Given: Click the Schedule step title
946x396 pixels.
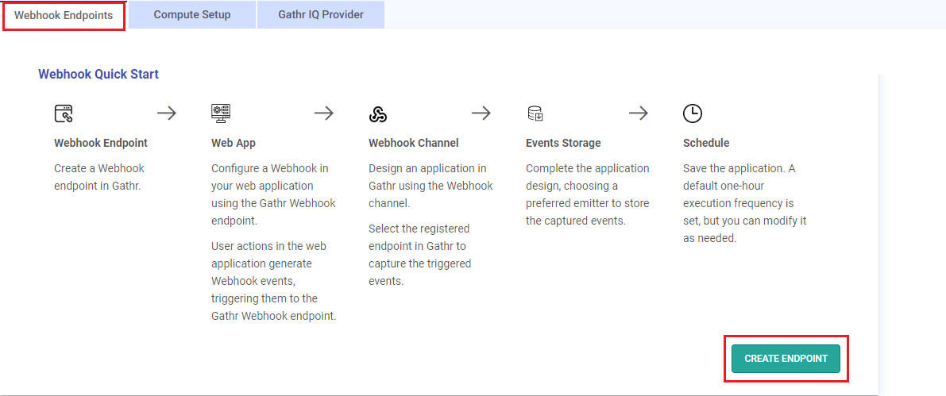Looking at the screenshot, I should click(x=706, y=143).
